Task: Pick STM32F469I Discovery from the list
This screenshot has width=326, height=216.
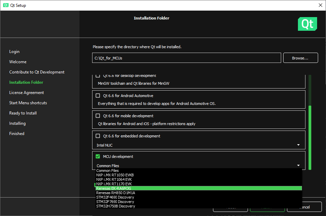Action: 115,197
